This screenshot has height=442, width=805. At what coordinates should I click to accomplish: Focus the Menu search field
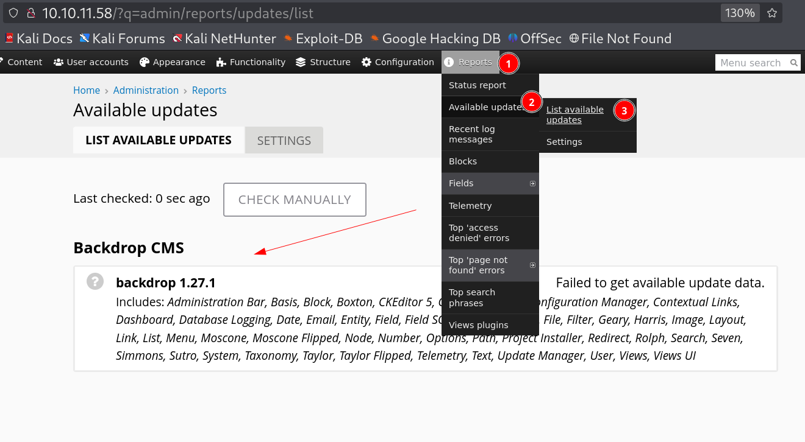click(x=757, y=62)
